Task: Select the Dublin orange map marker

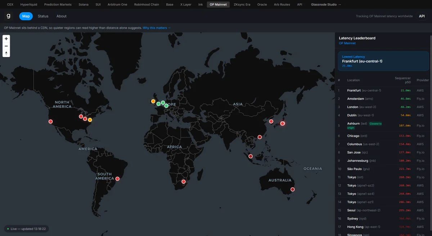Action: pyautogui.click(x=153, y=101)
